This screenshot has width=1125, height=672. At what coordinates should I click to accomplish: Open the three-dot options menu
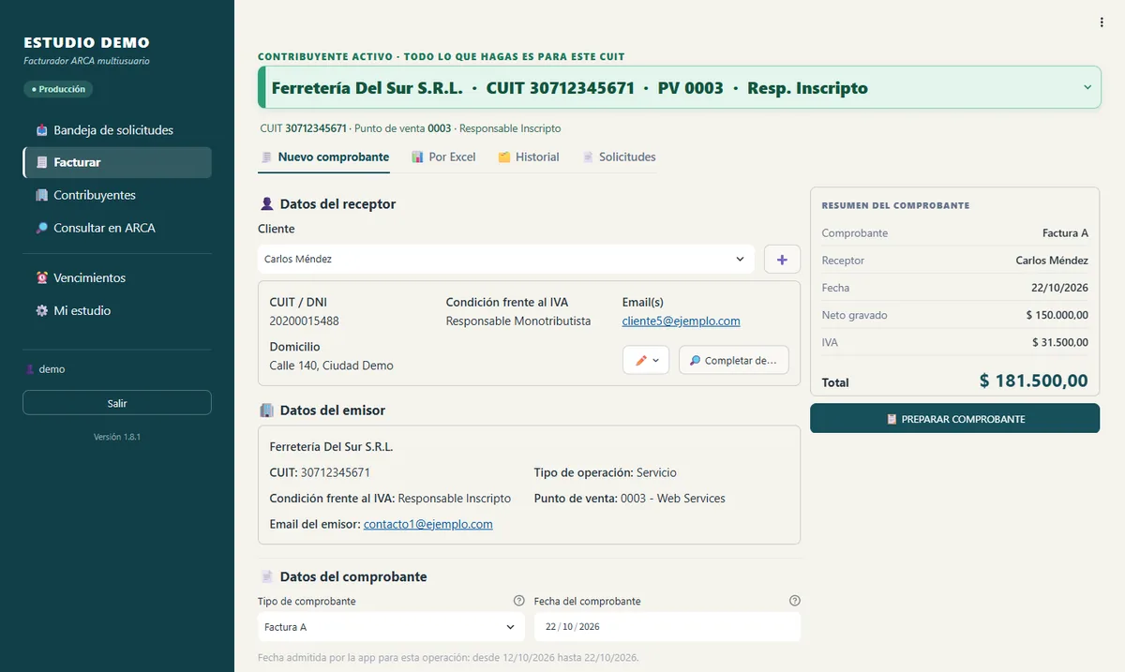tap(1102, 22)
